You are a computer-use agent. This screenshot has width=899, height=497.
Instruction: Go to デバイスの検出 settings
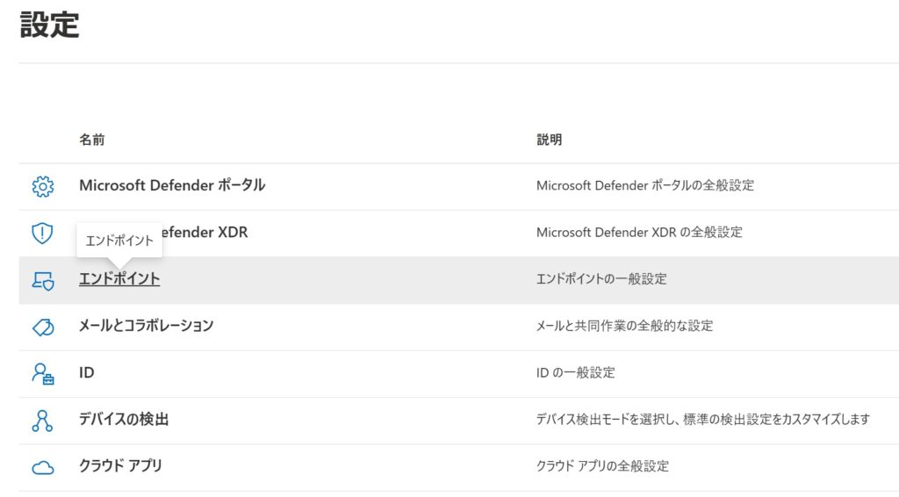pyautogui.click(x=124, y=420)
